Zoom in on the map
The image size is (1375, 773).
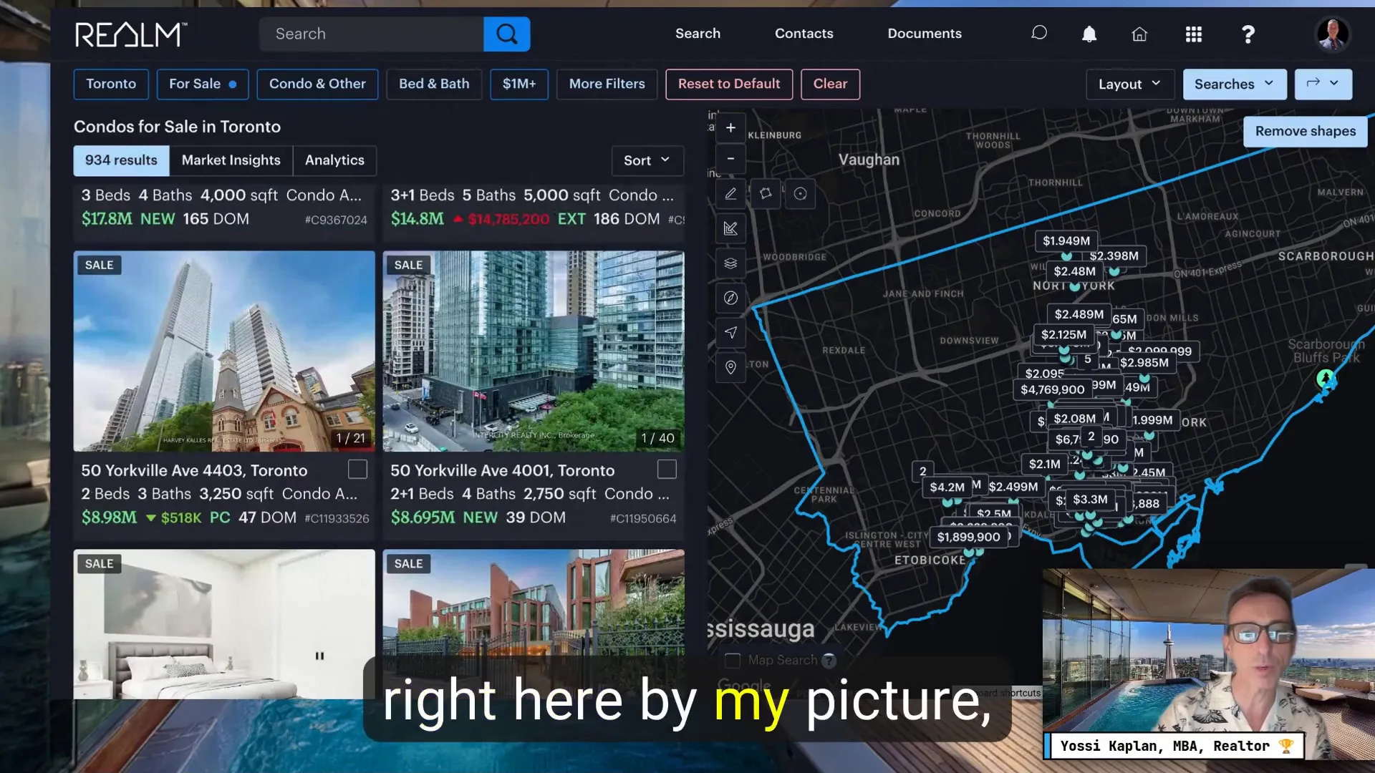(x=730, y=127)
